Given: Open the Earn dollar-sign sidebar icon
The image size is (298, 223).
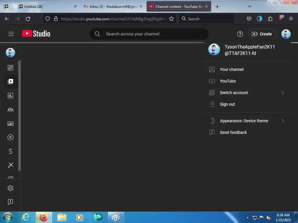Looking at the screenshot, I should pos(10,151).
